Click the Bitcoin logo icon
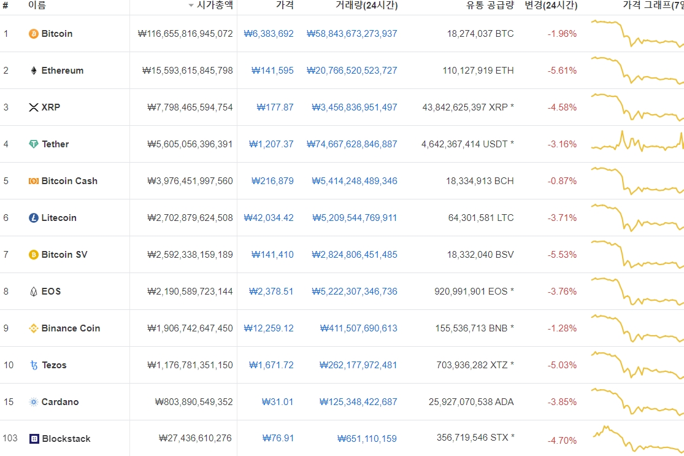The width and height of the screenshot is (684, 456). point(34,34)
